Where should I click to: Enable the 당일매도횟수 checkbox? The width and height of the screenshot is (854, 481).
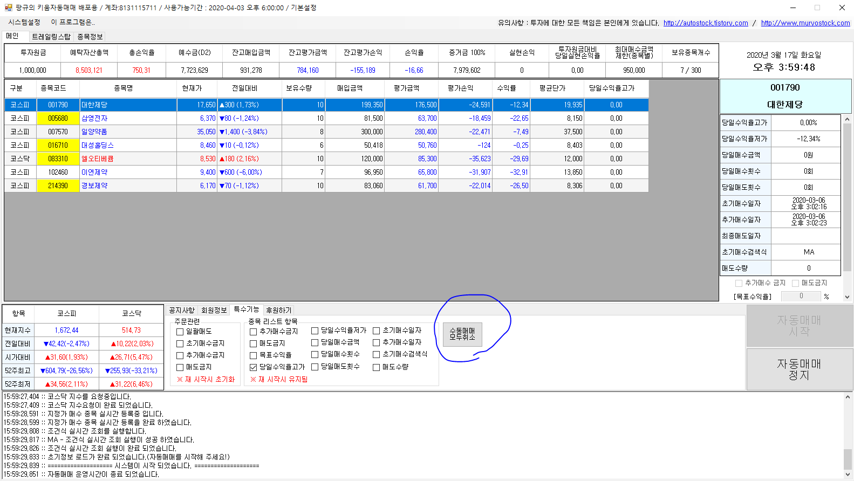coord(315,367)
